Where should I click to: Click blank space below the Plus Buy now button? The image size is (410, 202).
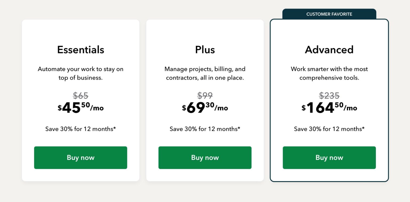point(205,175)
